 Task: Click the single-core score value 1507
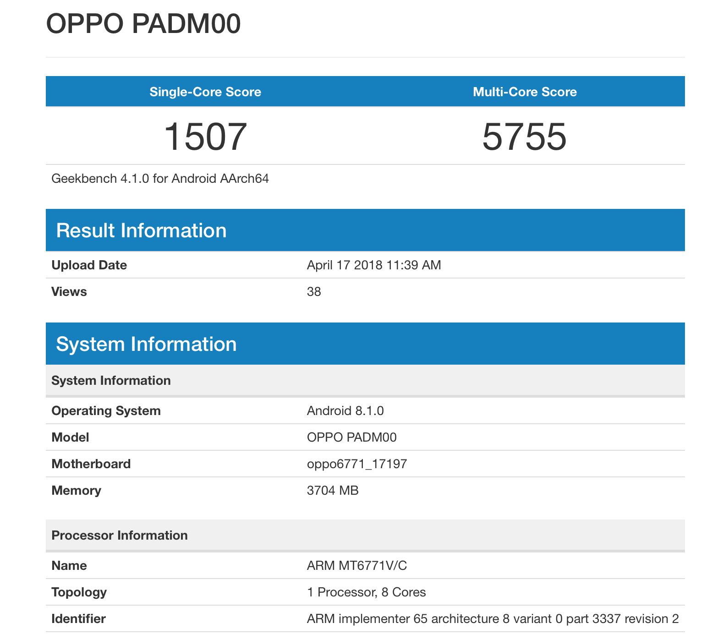coord(205,137)
